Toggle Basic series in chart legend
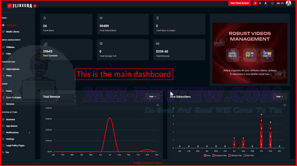This screenshot has width=297, height=166. point(207,155)
